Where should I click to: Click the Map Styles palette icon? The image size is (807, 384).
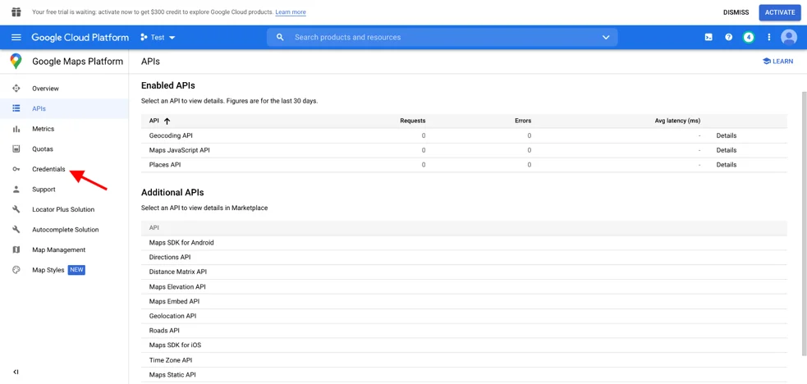[x=16, y=270]
